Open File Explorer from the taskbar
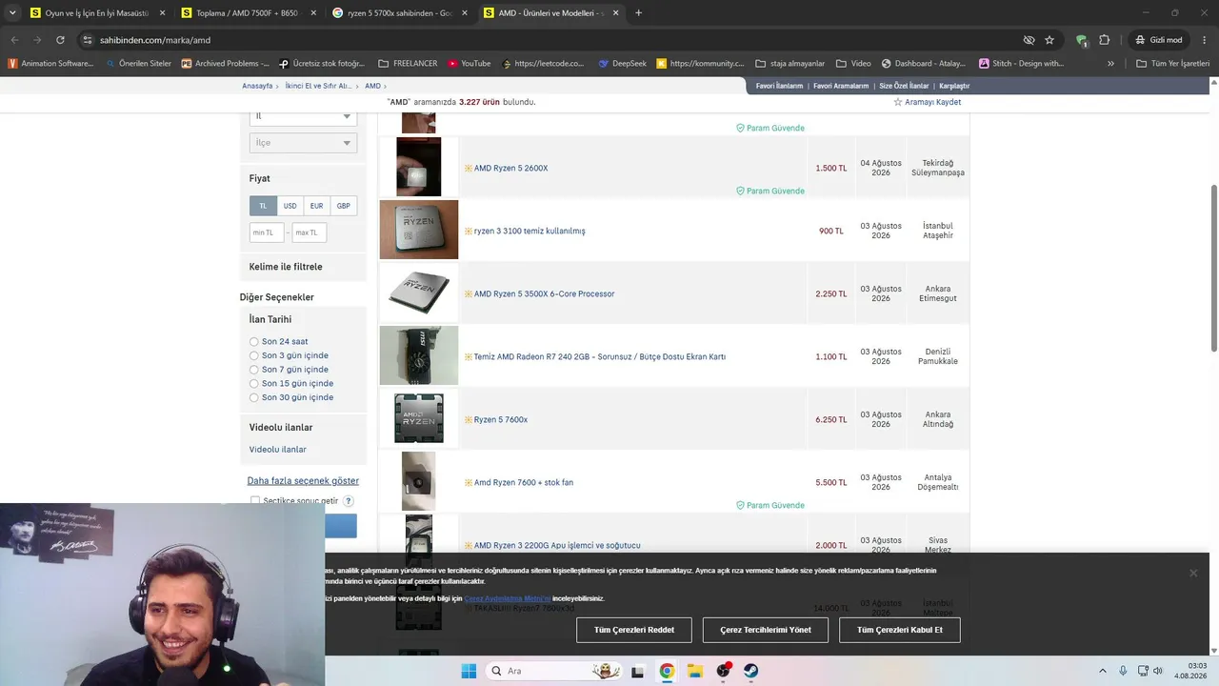 click(695, 671)
